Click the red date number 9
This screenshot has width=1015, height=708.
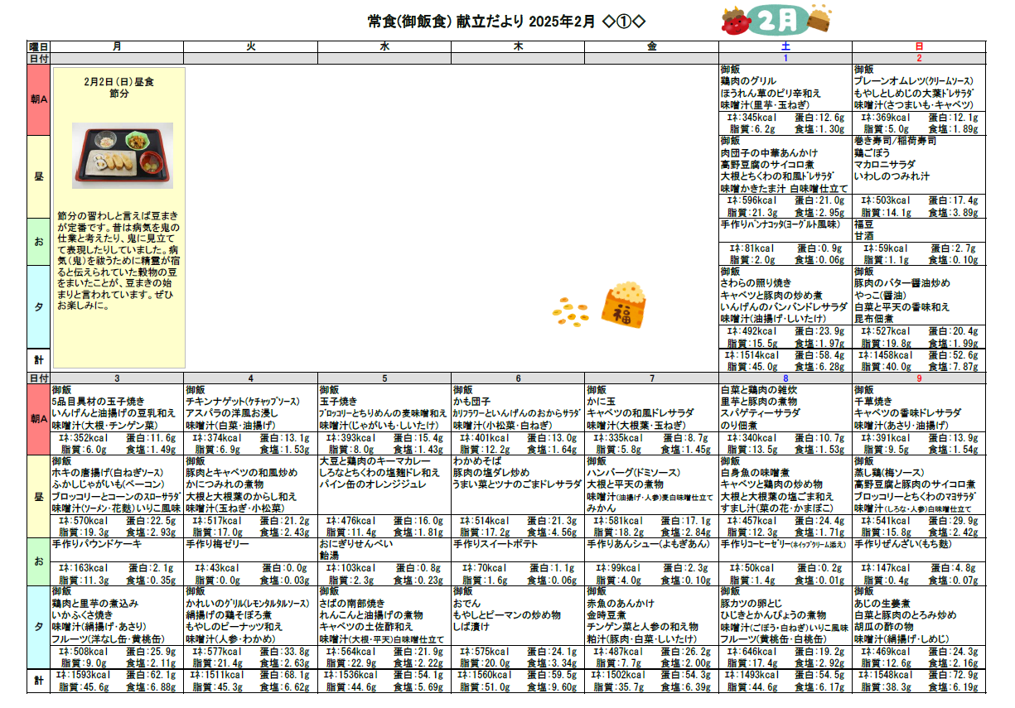[918, 378]
